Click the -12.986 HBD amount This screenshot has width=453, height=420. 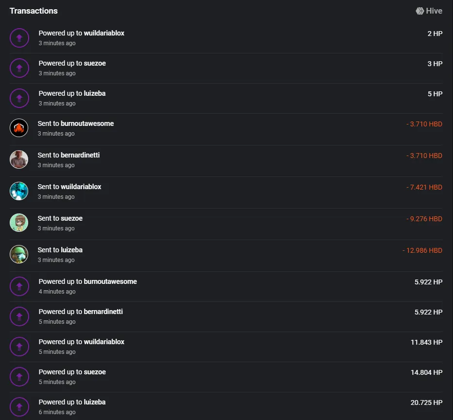click(x=422, y=250)
